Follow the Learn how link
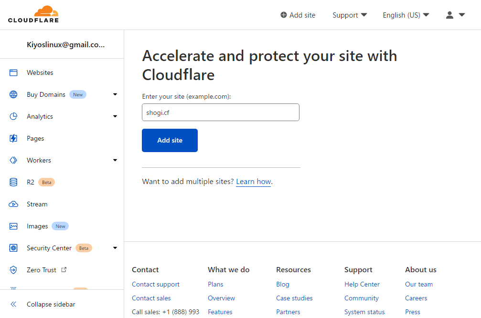The height and width of the screenshot is (318, 481). tap(254, 182)
